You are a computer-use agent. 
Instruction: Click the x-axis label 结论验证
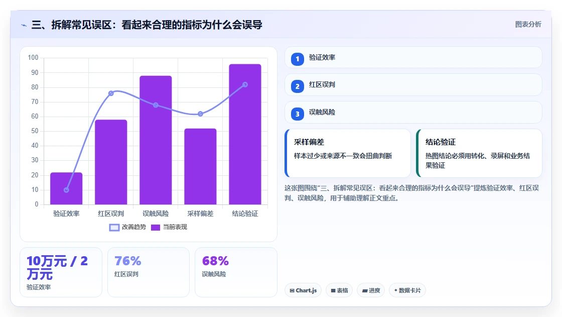[x=245, y=214]
